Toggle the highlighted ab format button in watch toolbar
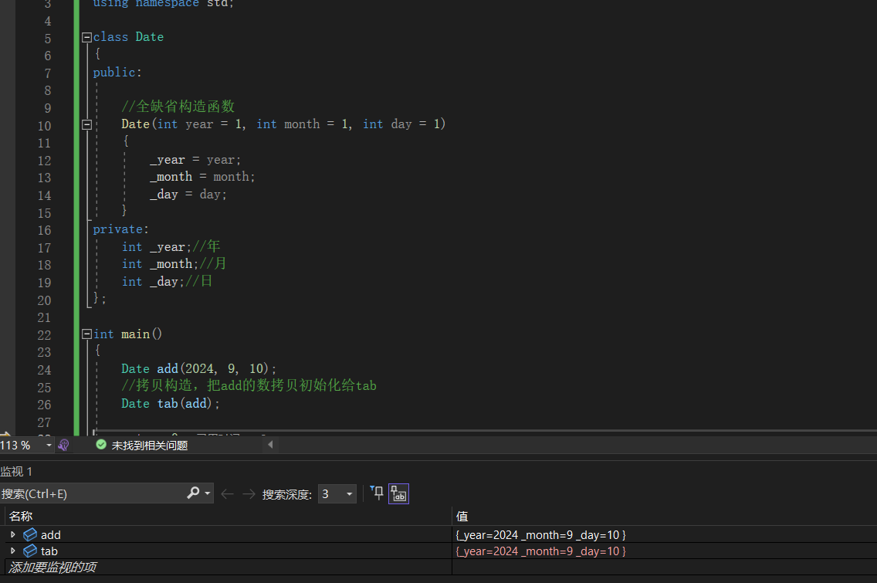 tap(399, 493)
